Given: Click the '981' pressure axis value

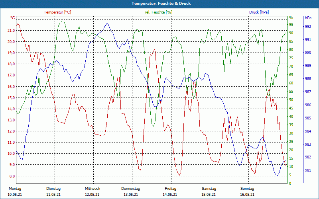Looking at the screenshot, I should (x=308, y=170).
